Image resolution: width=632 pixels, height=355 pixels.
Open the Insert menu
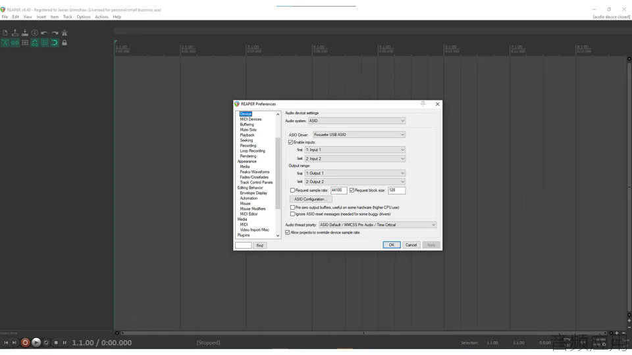tap(41, 17)
